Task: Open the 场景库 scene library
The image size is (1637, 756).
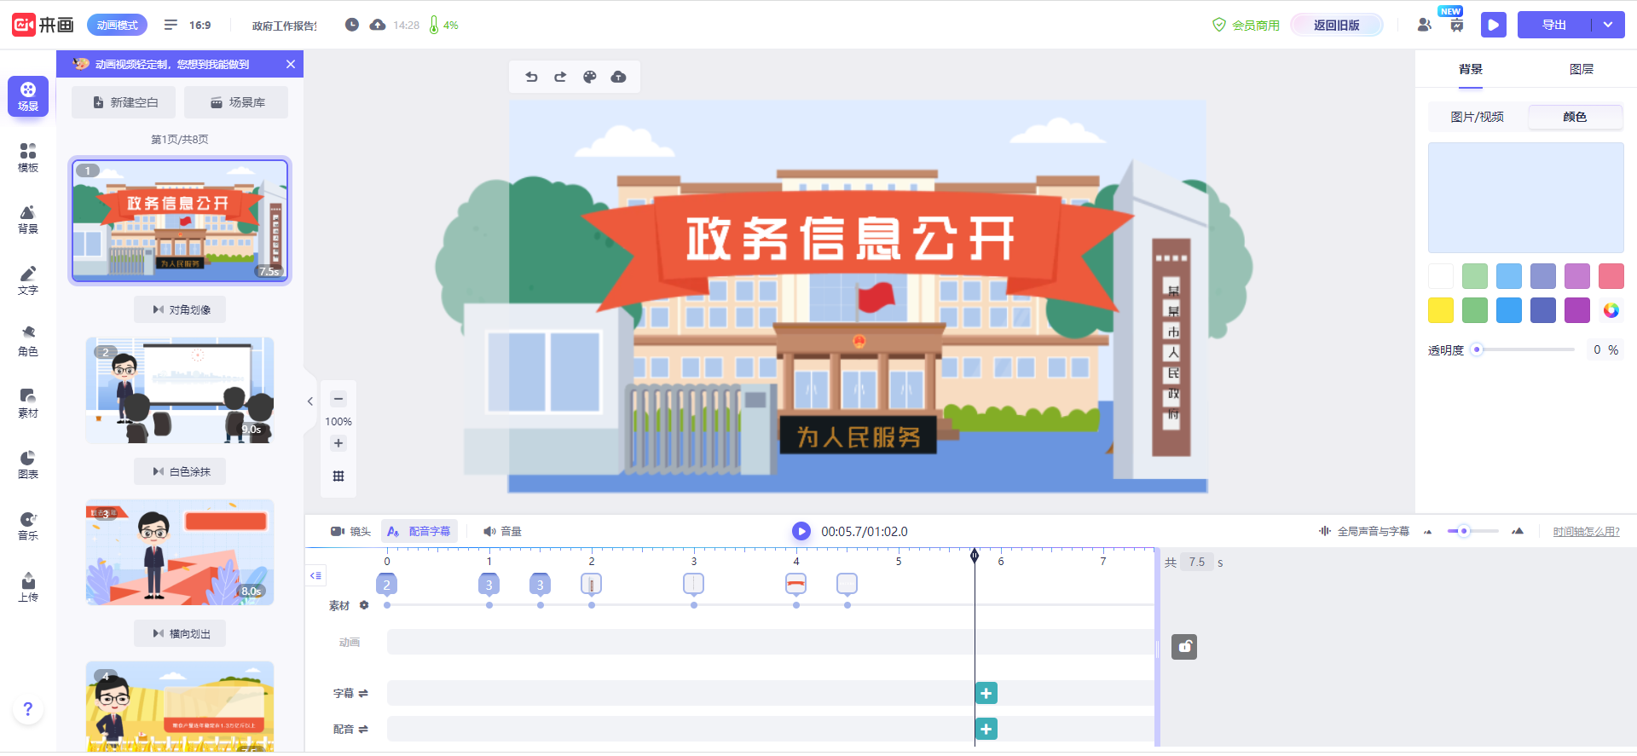Action: coord(236,102)
